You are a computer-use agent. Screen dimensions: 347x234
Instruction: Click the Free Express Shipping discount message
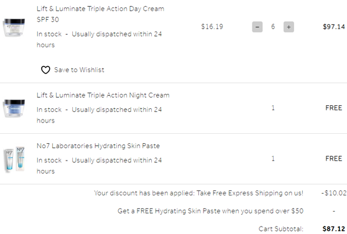199,193
